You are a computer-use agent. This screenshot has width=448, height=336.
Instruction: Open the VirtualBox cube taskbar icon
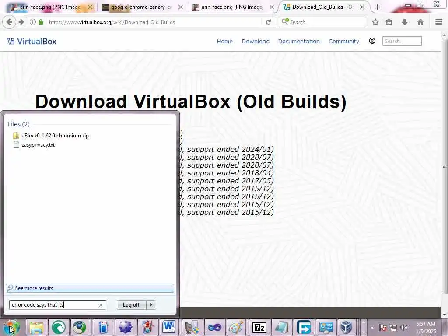(346, 327)
